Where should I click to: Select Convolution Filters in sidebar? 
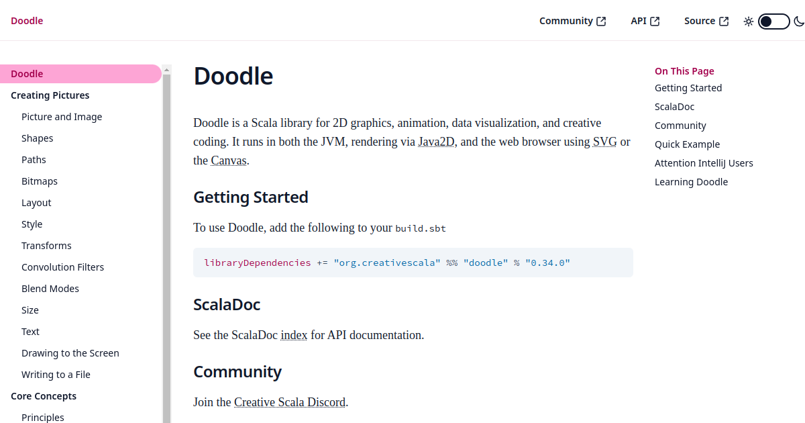pos(63,267)
